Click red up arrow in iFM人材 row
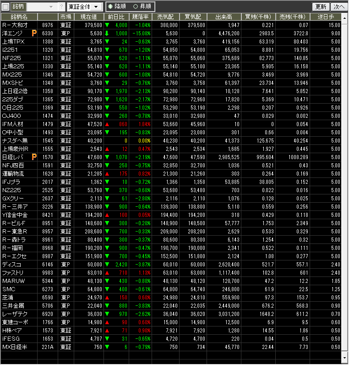Screen dimensions: 349x365 [106, 124]
